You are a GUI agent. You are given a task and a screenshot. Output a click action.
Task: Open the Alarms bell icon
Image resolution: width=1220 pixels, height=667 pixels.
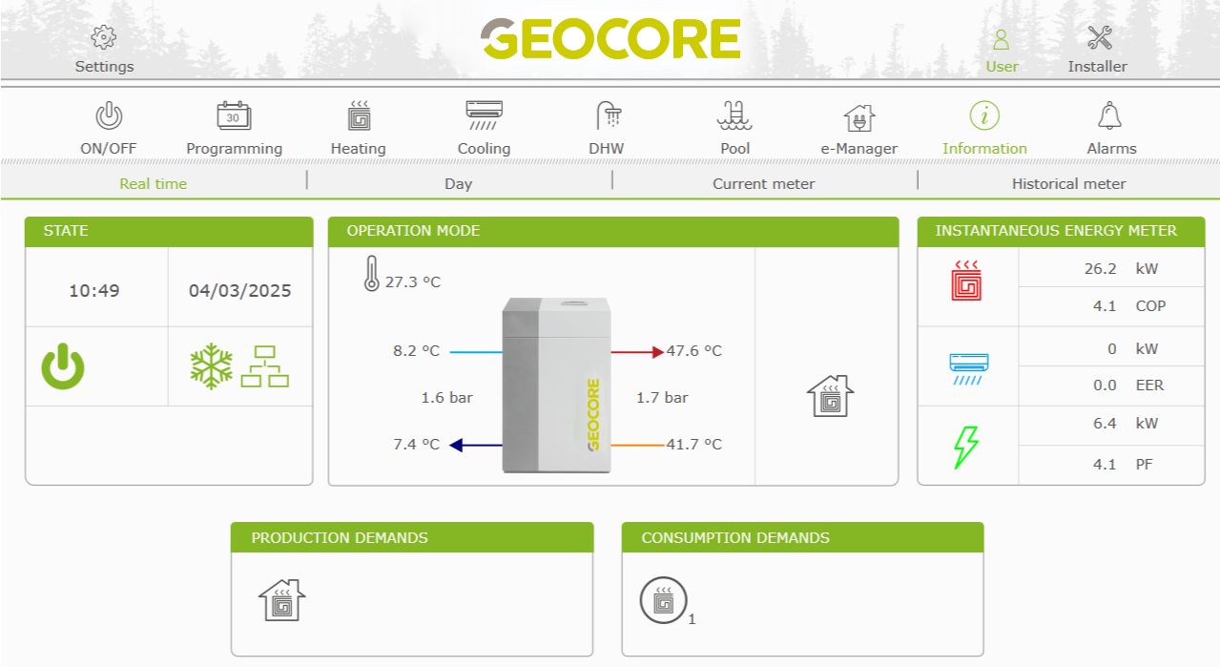coord(1109,116)
